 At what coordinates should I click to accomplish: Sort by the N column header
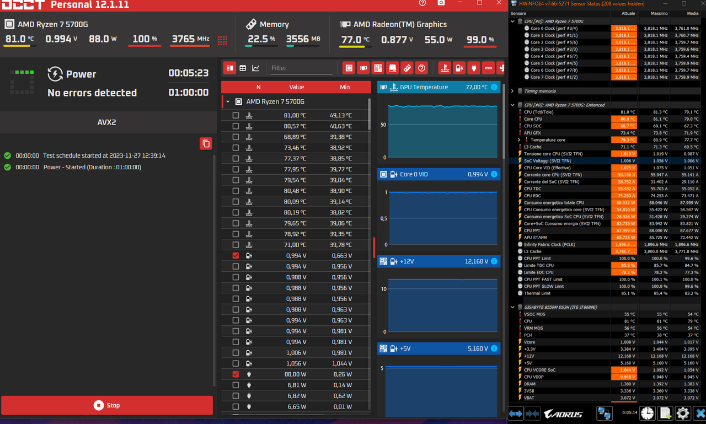tap(258, 87)
